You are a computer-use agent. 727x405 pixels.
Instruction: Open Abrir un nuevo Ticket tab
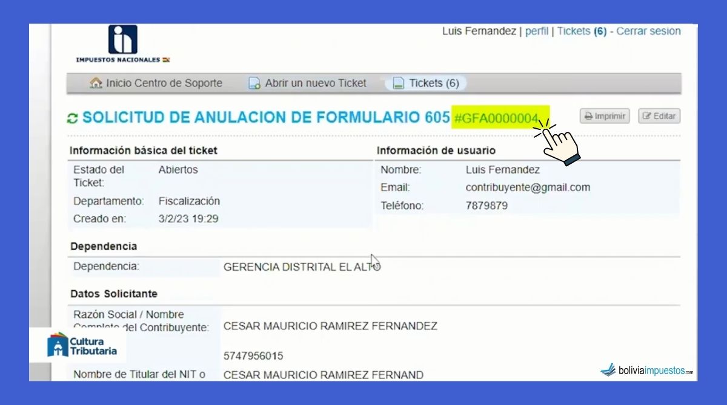(315, 83)
